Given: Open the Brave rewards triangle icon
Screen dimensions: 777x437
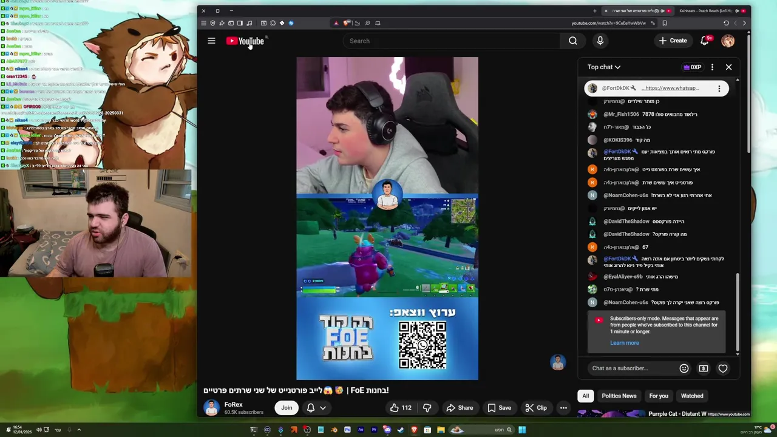Looking at the screenshot, I should (336, 23).
